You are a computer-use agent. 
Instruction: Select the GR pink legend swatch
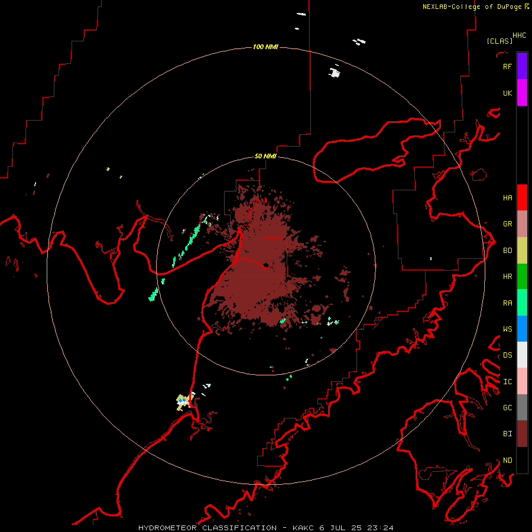coord(522,224)
